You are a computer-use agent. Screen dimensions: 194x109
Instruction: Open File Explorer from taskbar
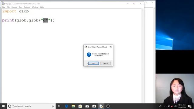[x=73, y=106]
